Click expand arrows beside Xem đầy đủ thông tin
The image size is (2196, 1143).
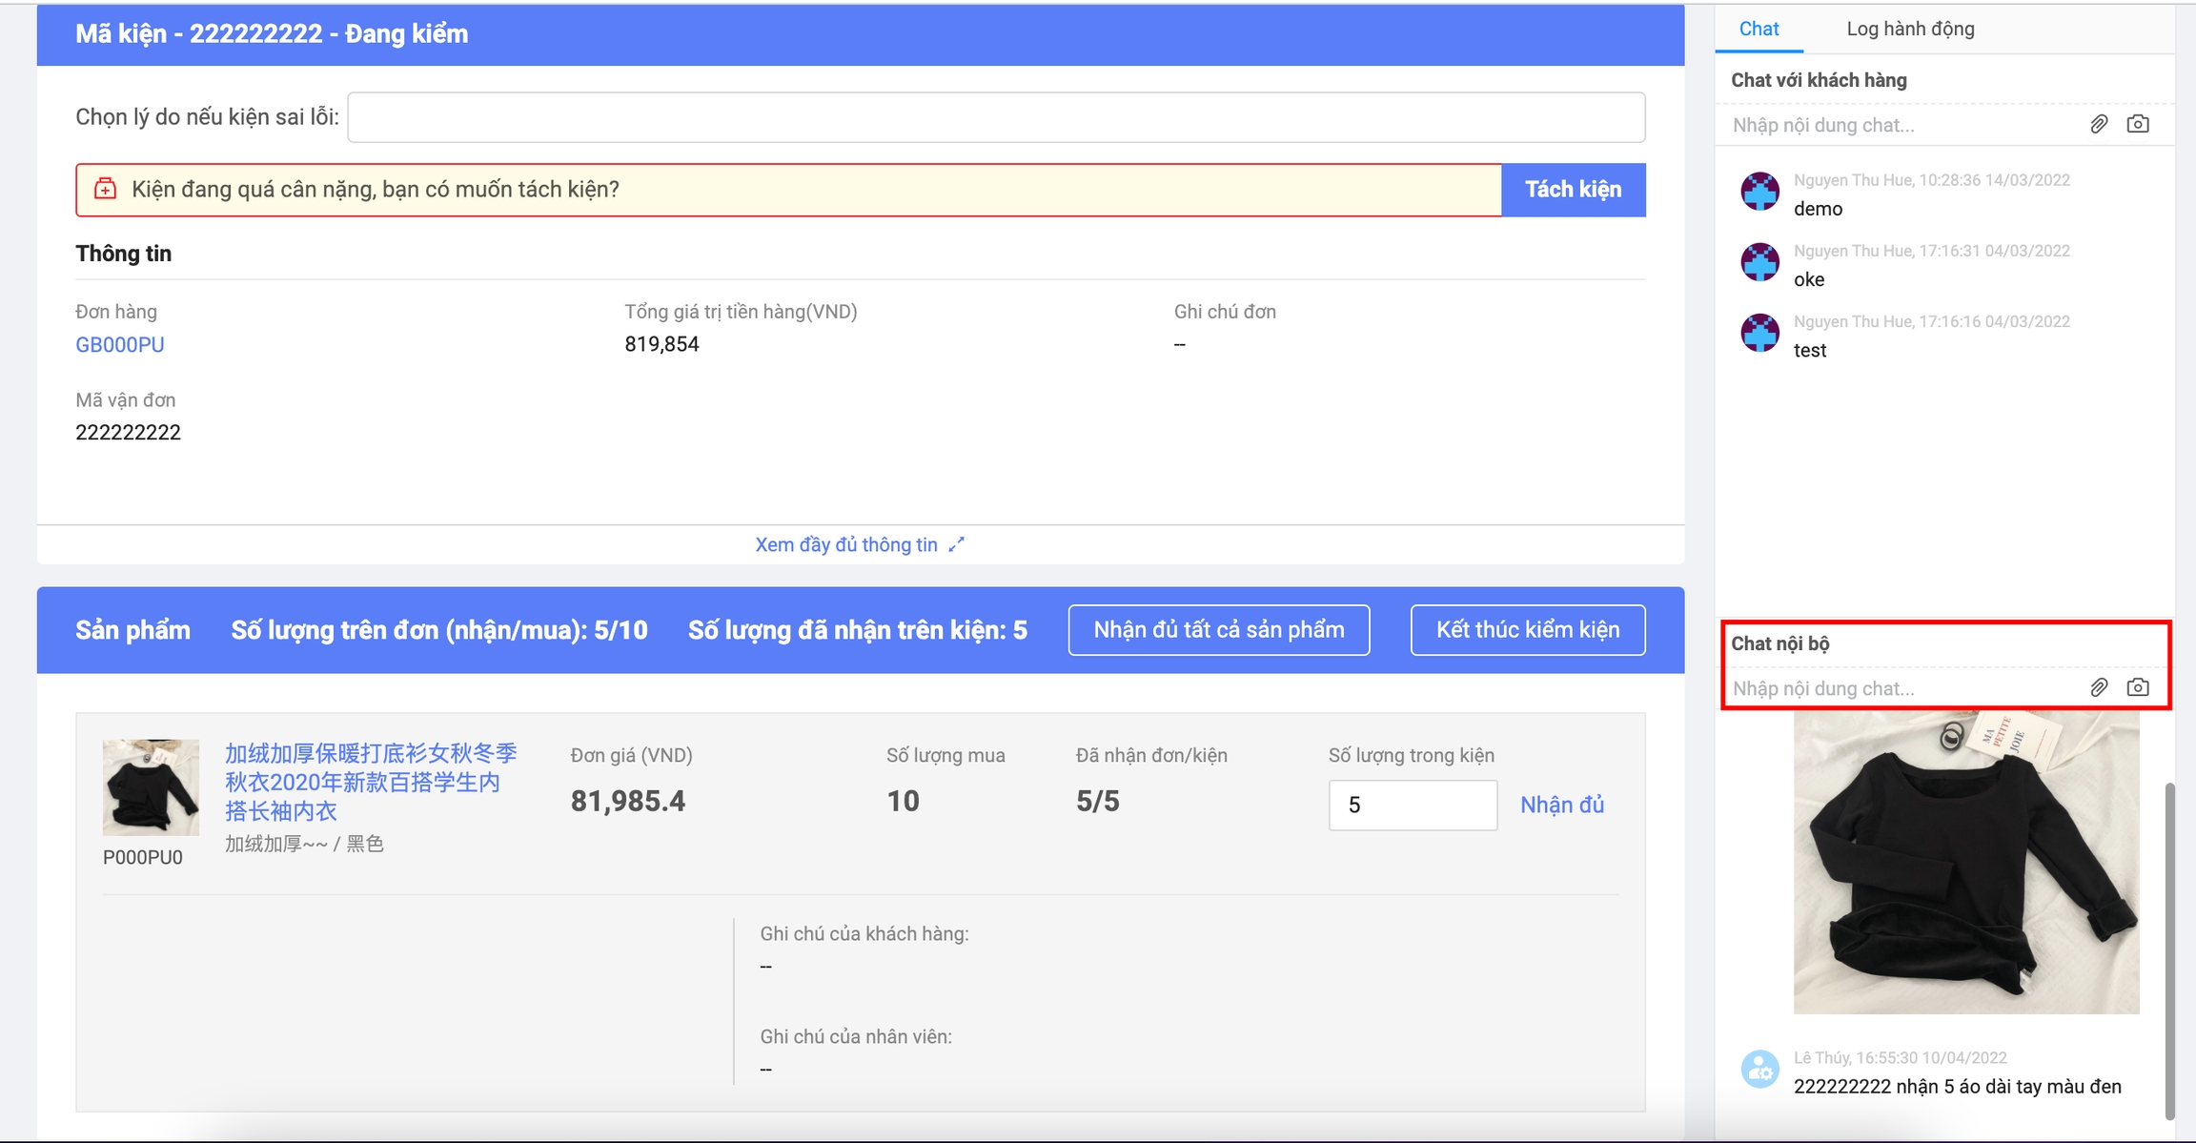click(957, 544)
